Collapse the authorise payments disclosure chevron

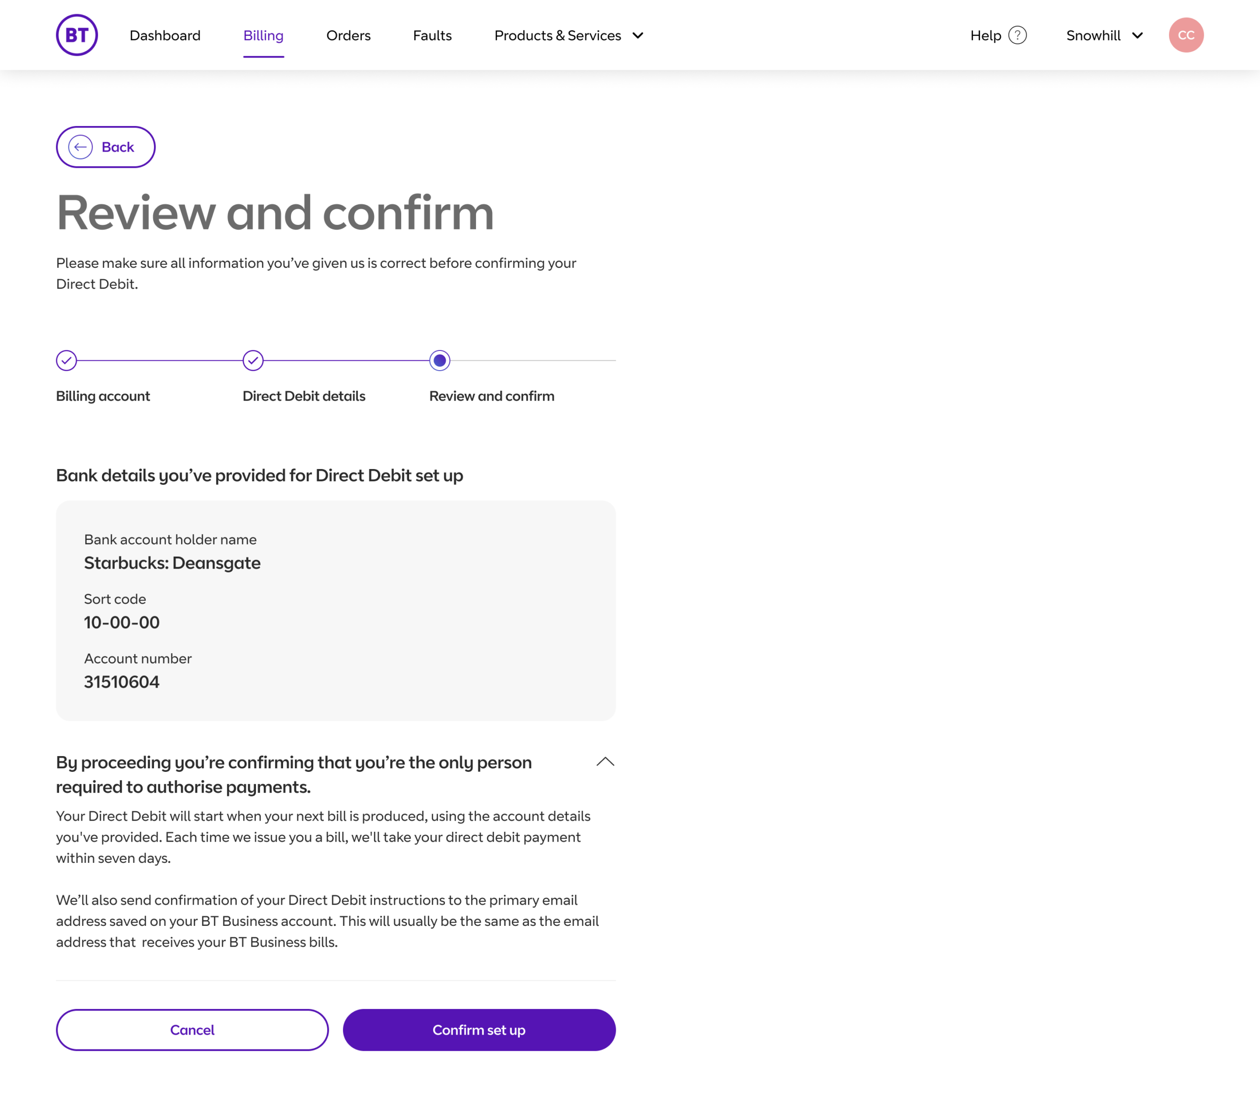(x=605, y=762)
